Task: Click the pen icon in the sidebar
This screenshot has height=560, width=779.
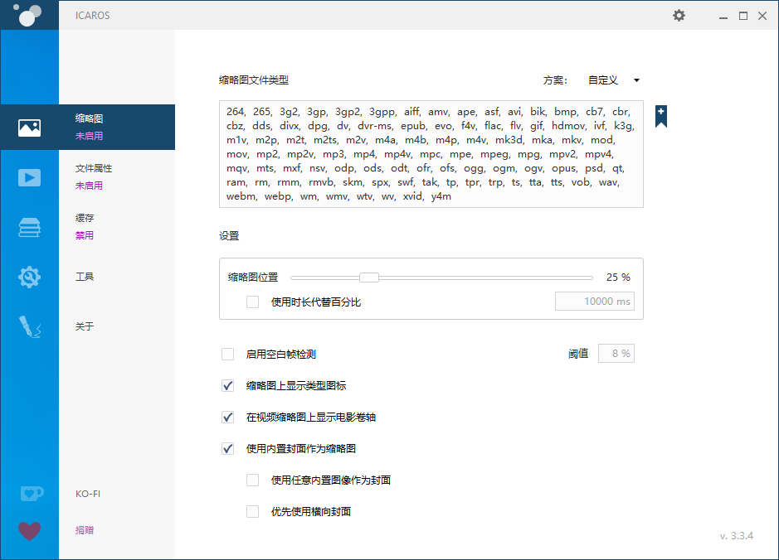Action: pyautogui.click(x=30, y=326)
